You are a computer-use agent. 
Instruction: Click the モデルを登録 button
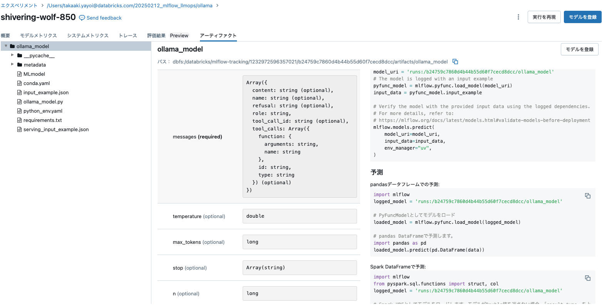(582, 17)
